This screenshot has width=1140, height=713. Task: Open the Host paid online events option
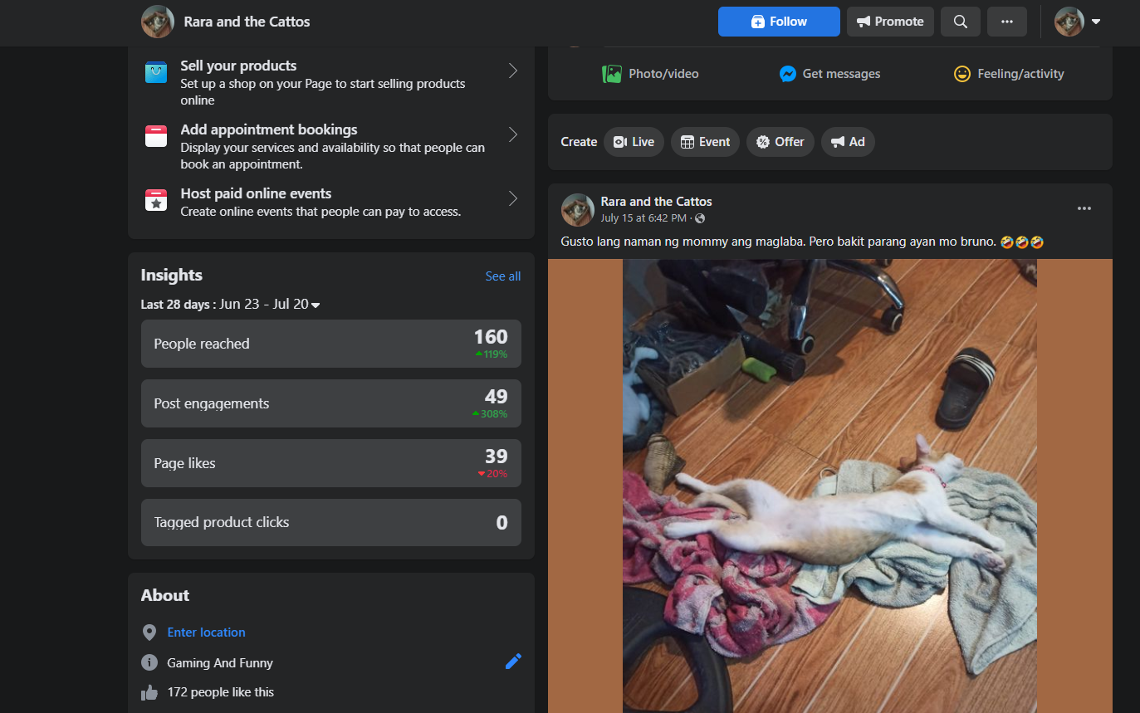(x=331, y=202)
